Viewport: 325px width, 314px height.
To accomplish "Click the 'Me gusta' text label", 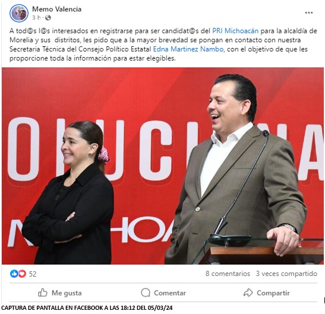I will coord(67,293).
